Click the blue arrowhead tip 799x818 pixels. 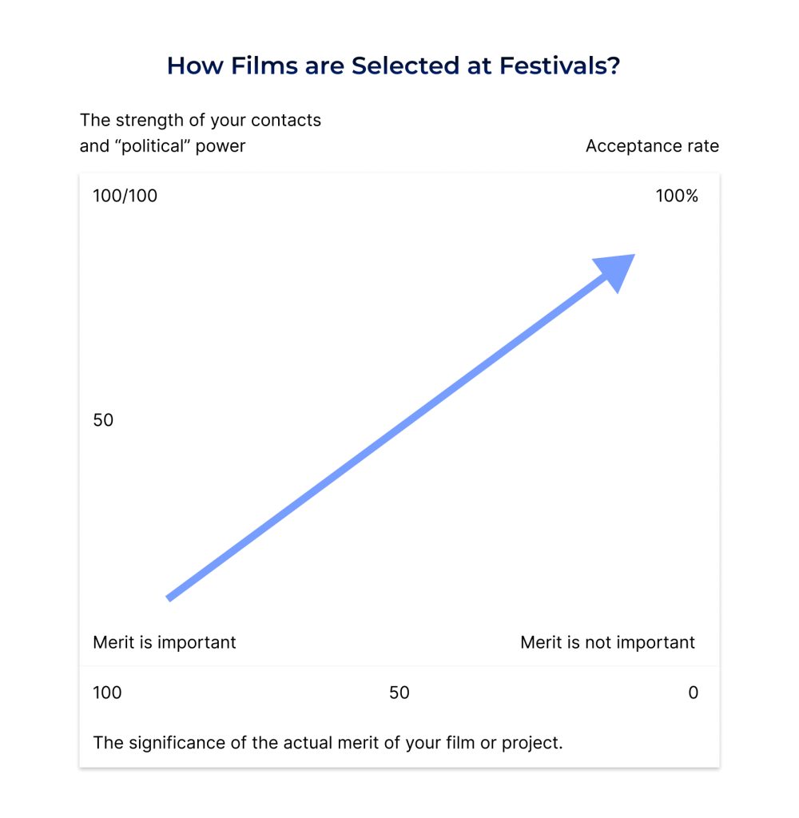coord(630,257)
